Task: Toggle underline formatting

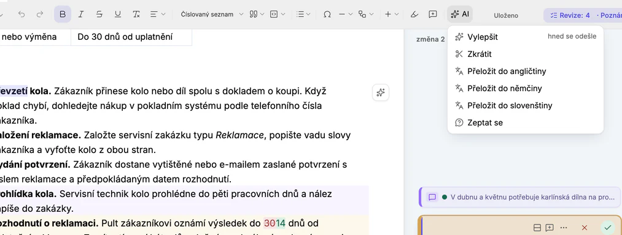Action: tap(117, 15)
